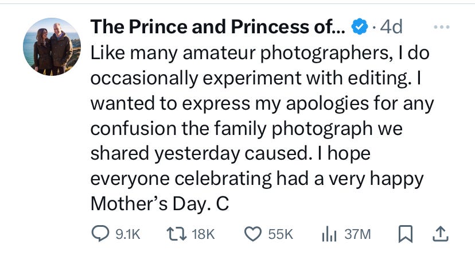Bookmark this post with the bookmark icon
This screenshot has height=259, width=475.
tap(406, 234)
